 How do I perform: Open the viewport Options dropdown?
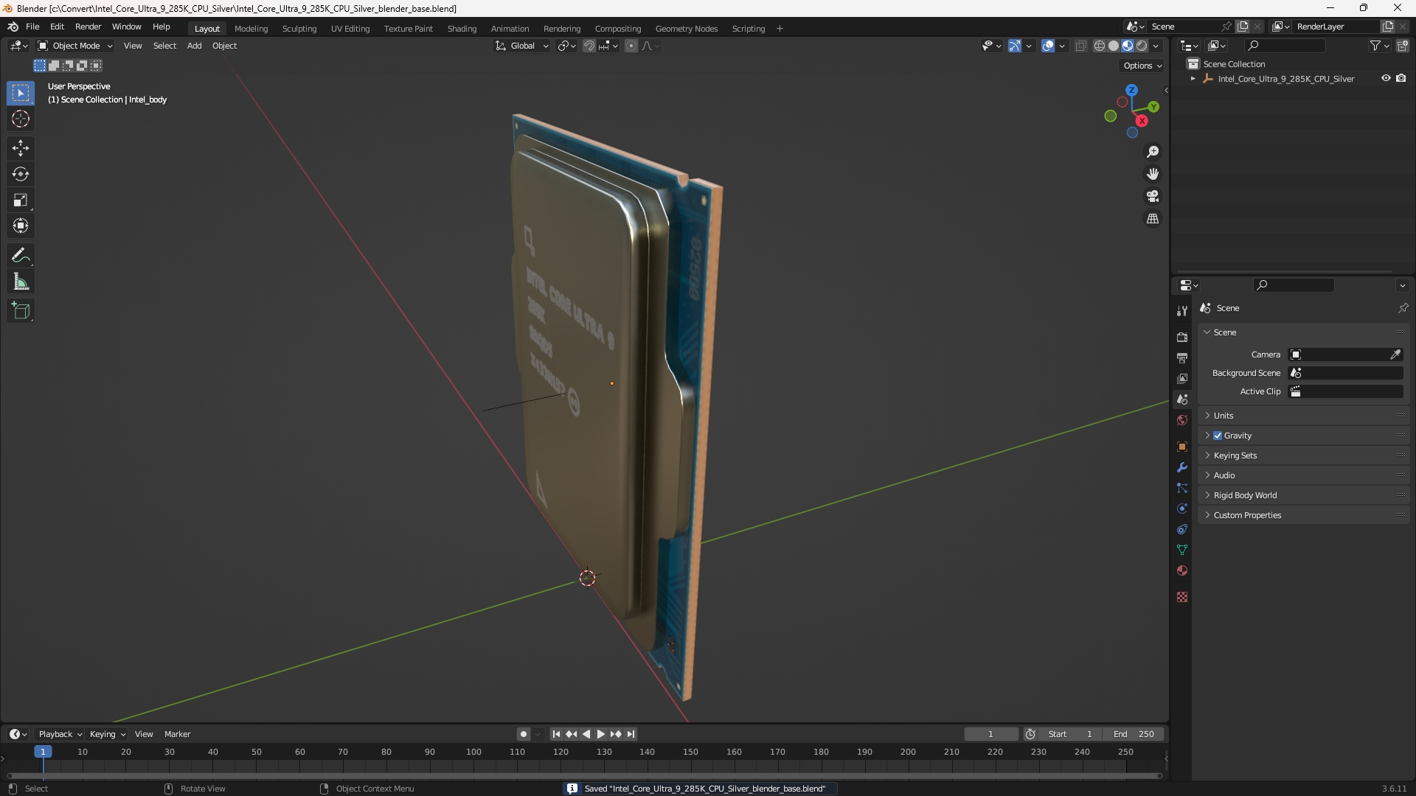point(1142,66)
